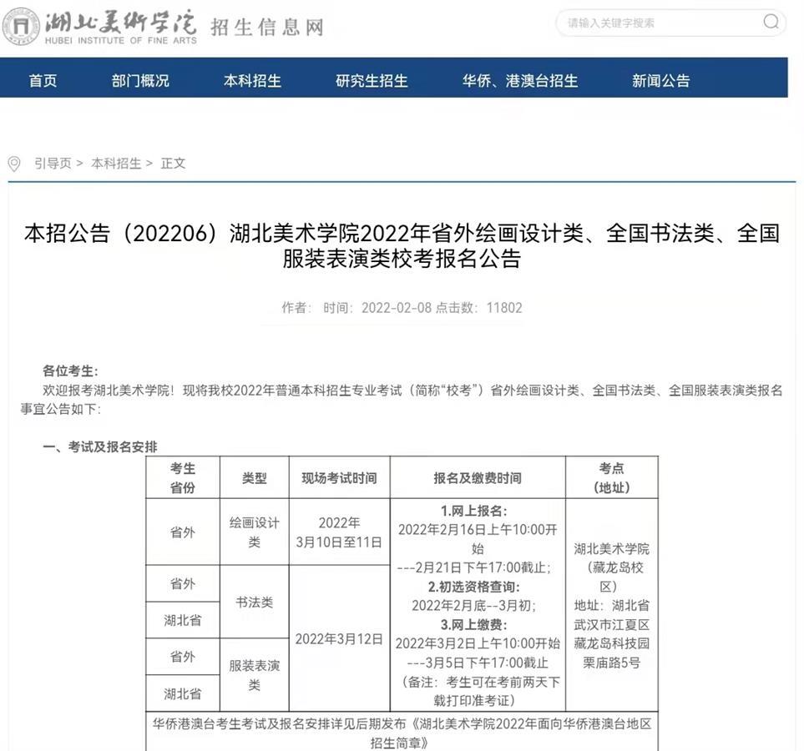Click the article title 本招公告(202206)

[x=402, y=246]
